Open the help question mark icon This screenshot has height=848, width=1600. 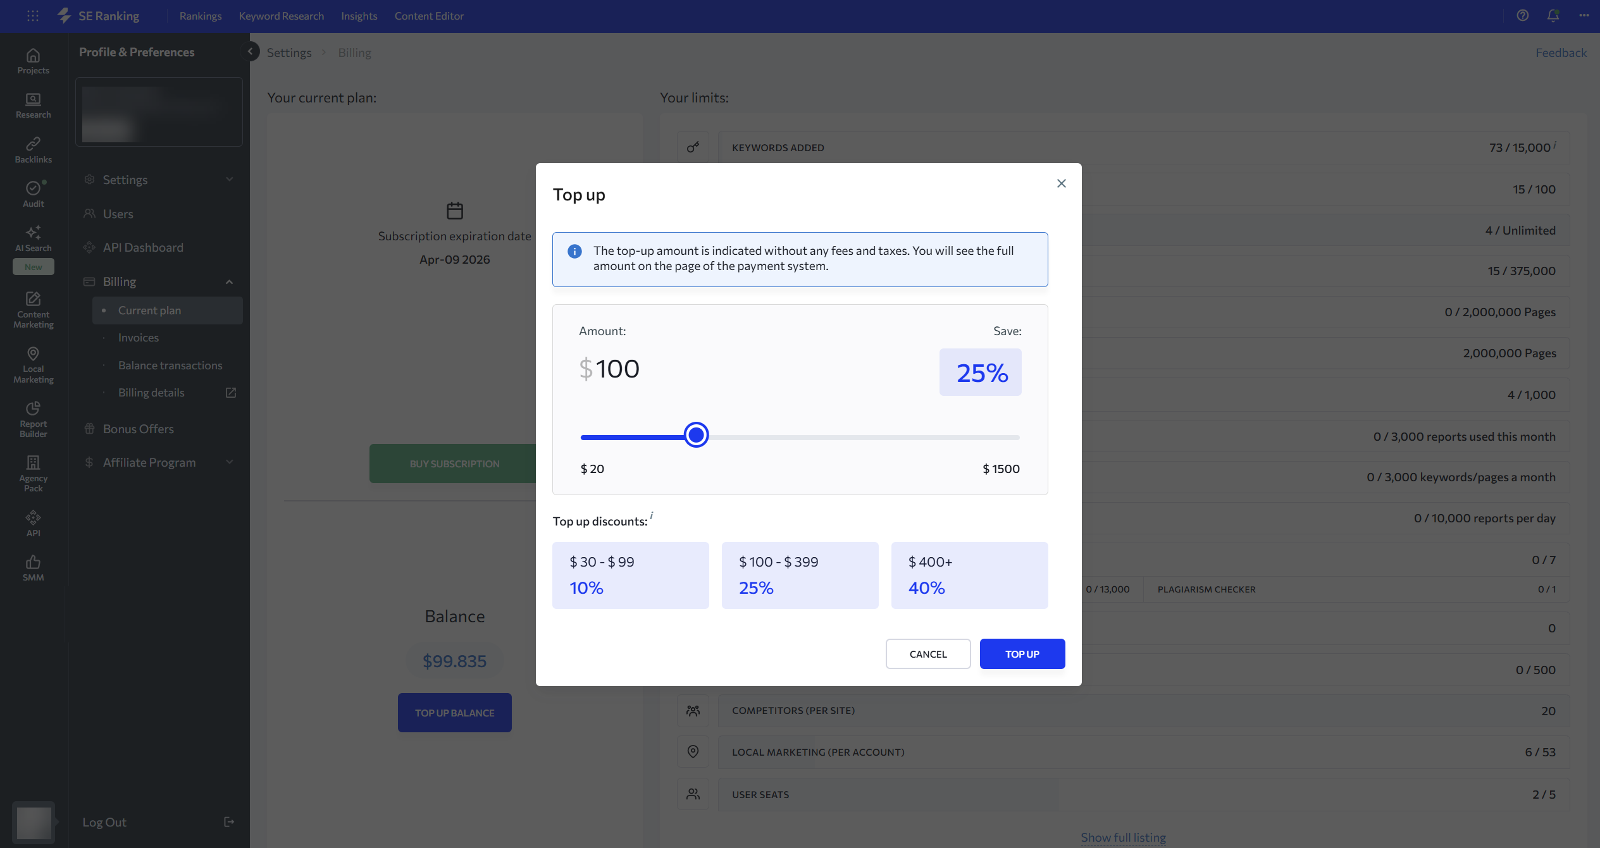click(1522, 16)
